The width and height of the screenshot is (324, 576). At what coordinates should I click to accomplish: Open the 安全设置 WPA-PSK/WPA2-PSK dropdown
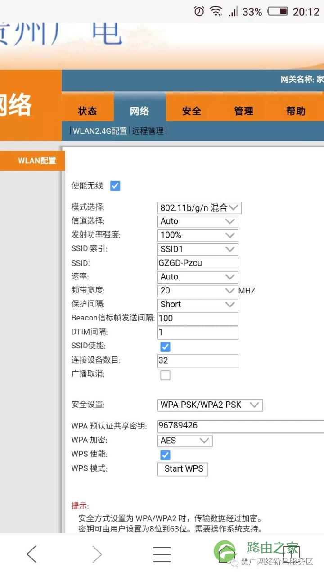[x=210, y=405]
